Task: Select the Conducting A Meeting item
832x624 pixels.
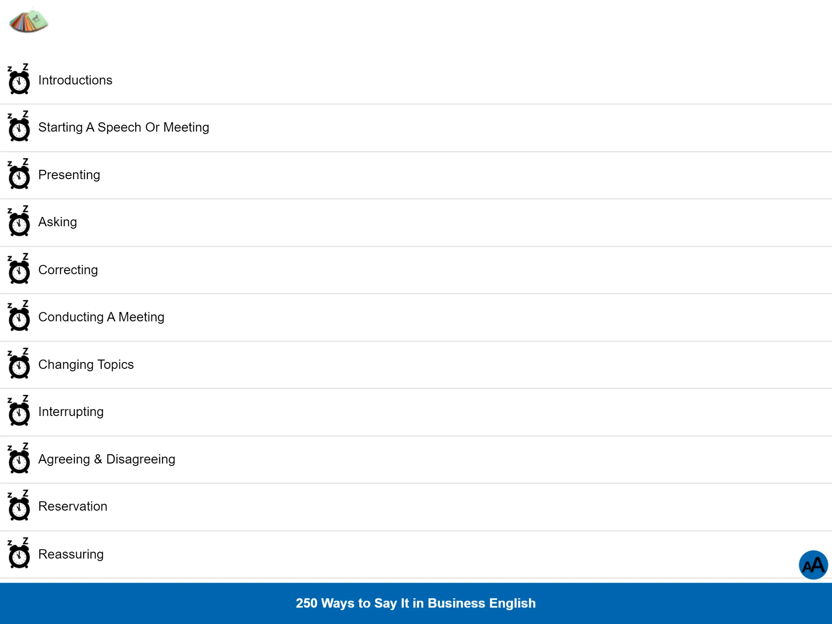Action: [101, 316]
